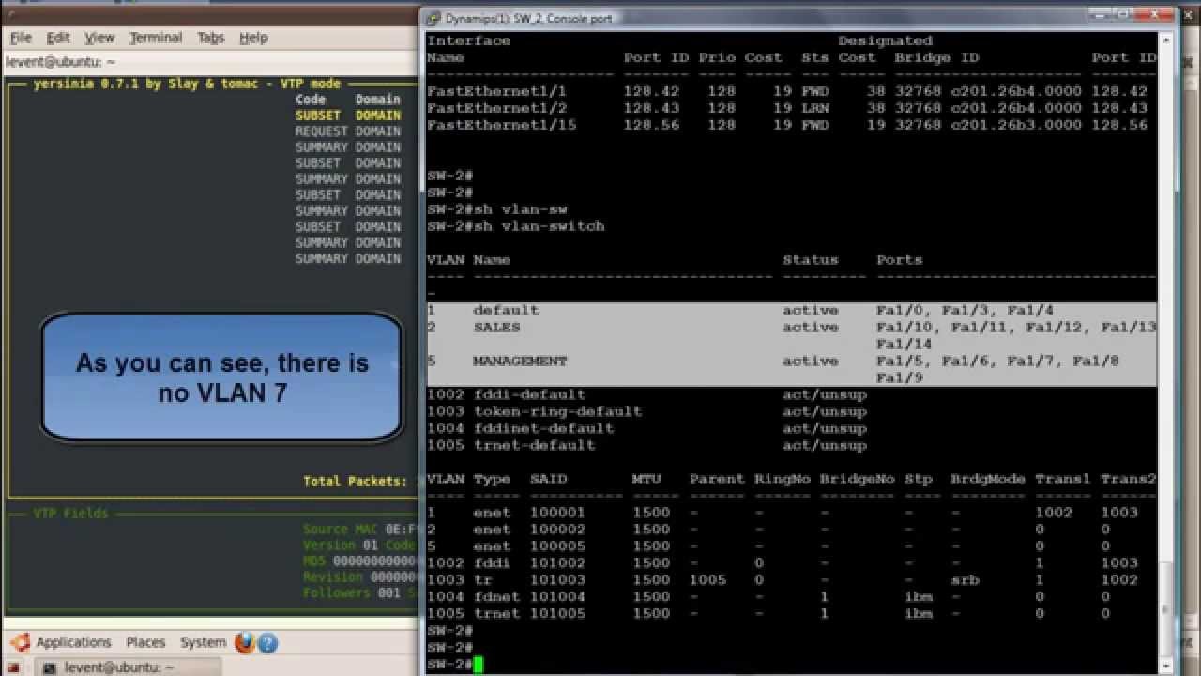Click the Dynamips console window title icon
Viewport: 1201px width, 676px height.
tap(434, 18)
